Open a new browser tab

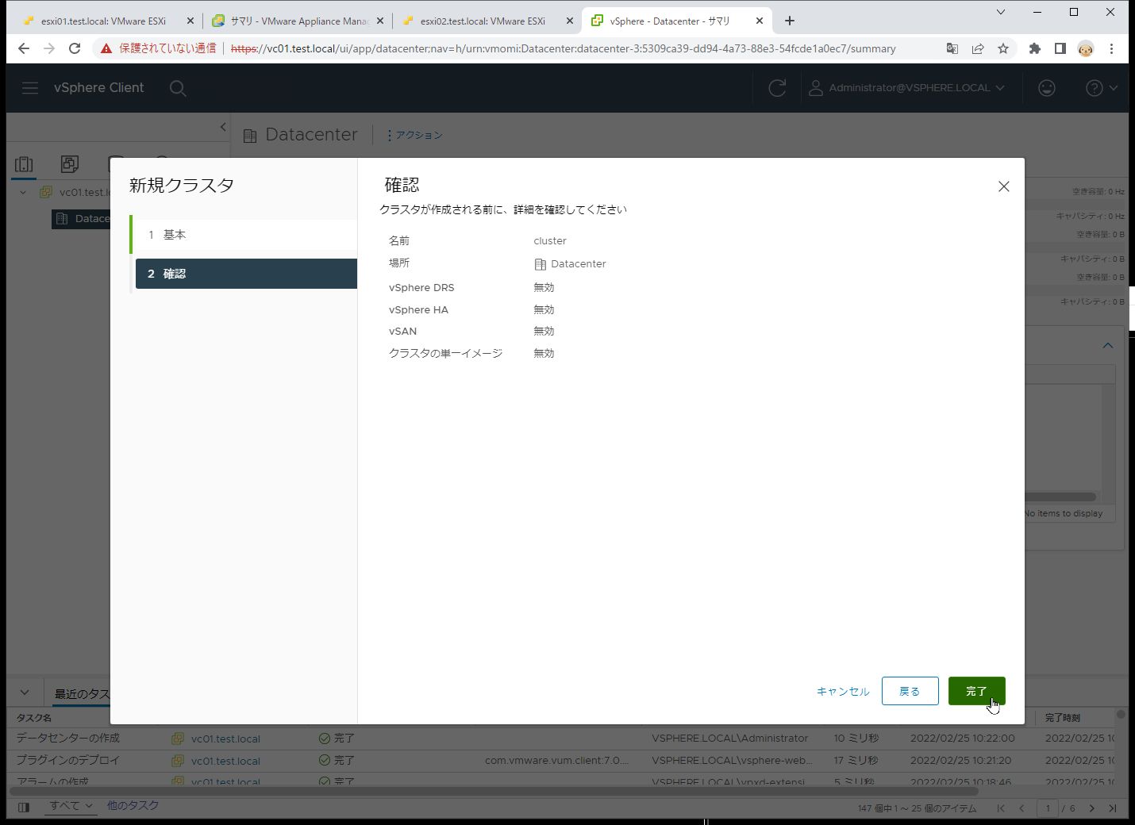[x=789, y=21]
